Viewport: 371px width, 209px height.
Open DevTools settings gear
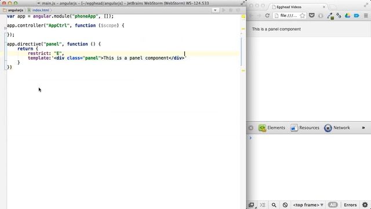click(365, 205)
